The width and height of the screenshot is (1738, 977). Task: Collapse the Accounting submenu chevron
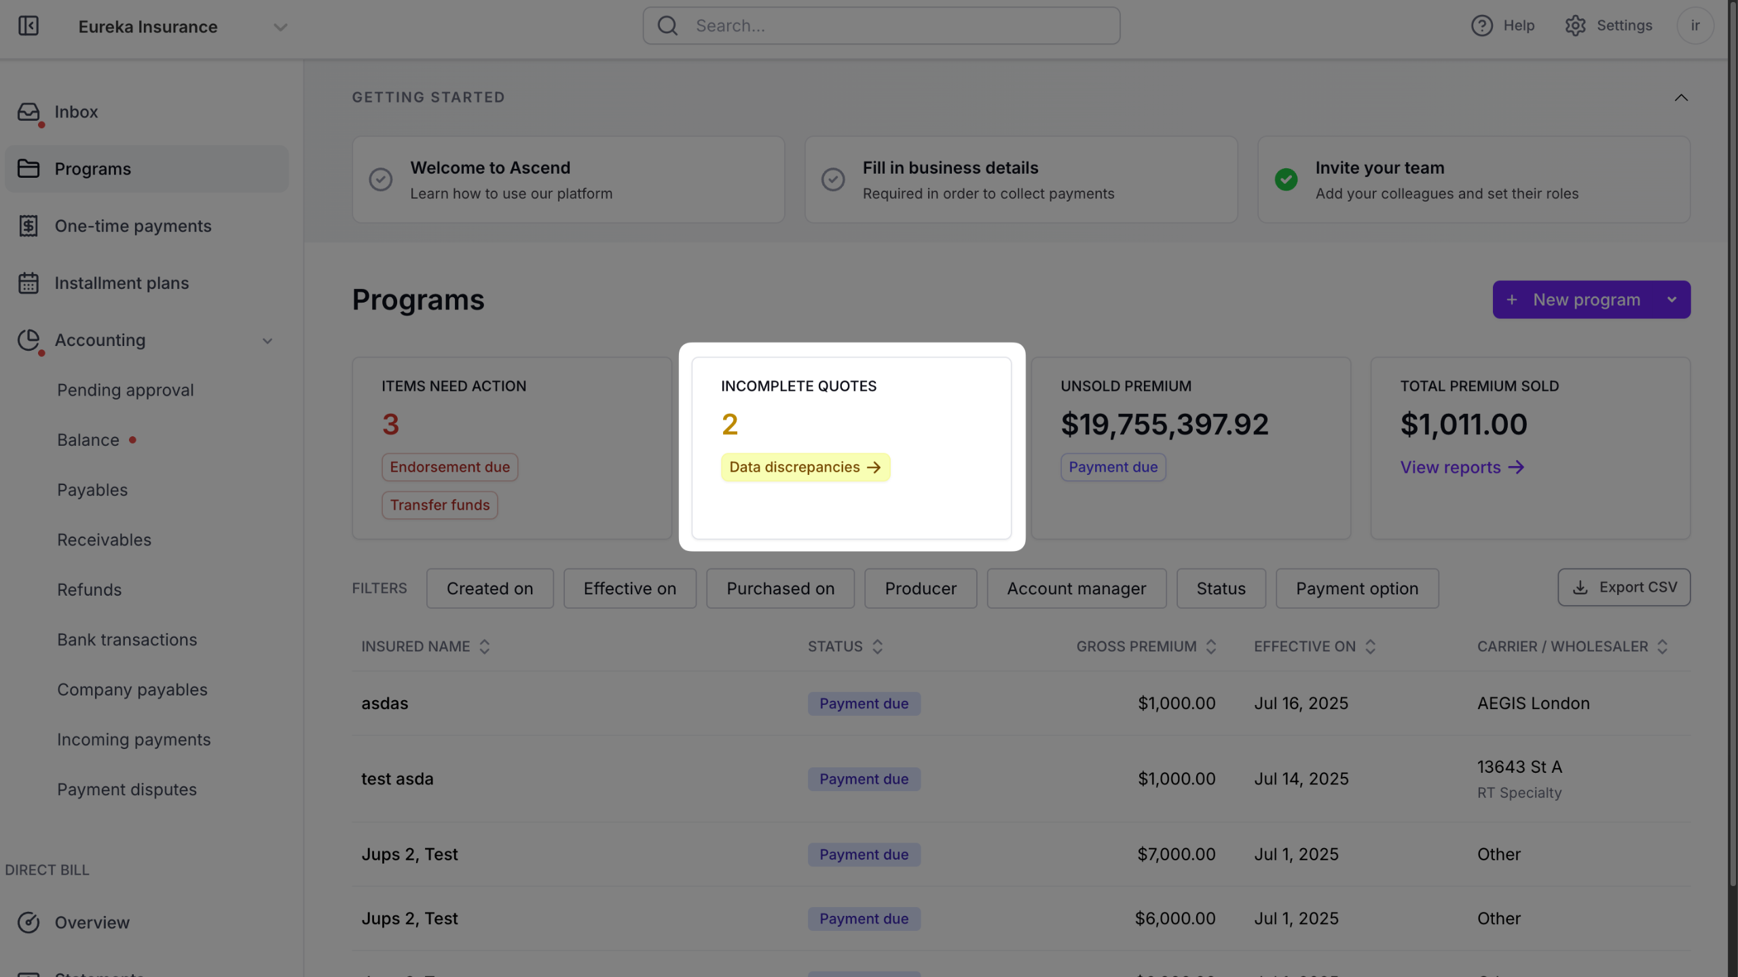tap(267, 341)
